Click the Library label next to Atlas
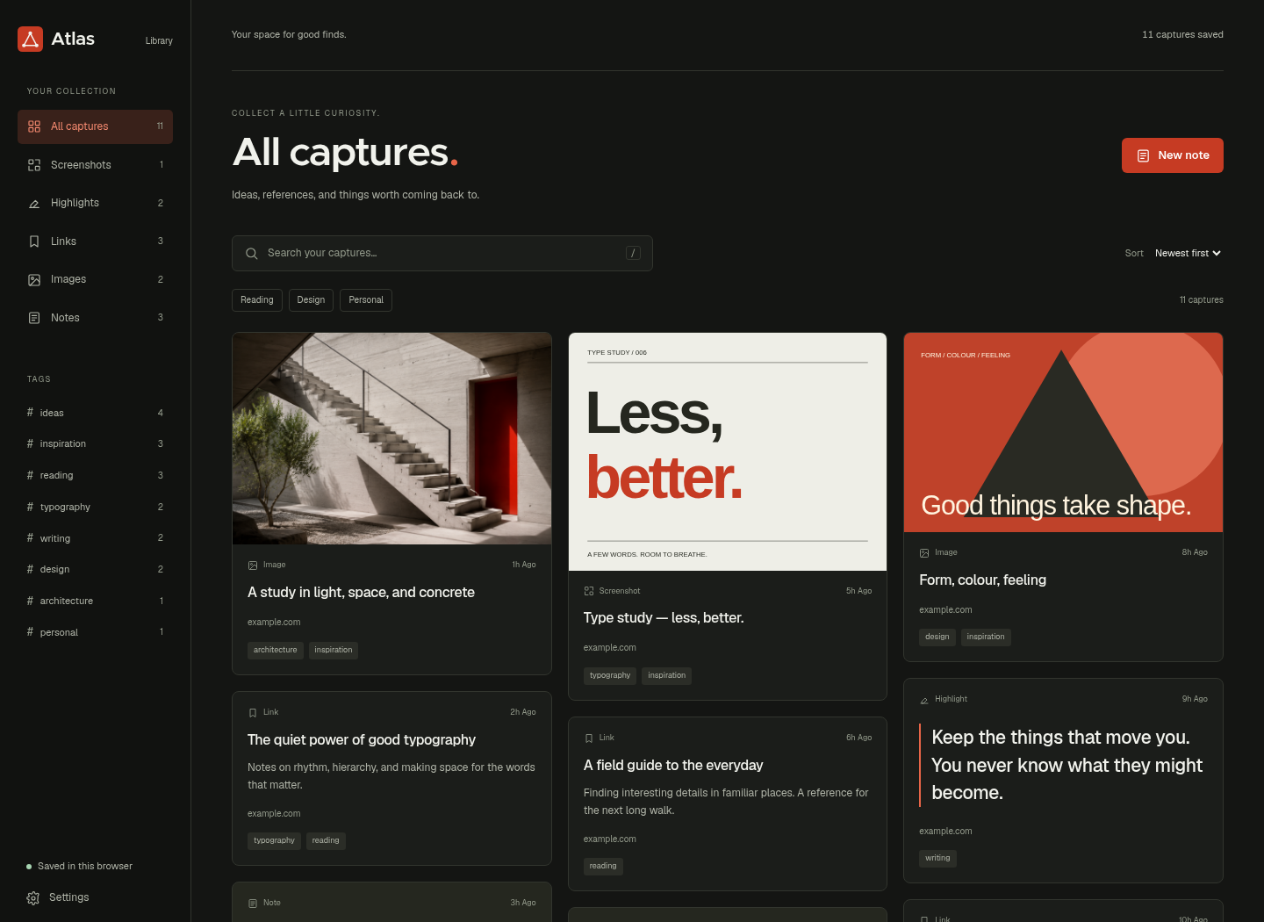This screenshot has width=1264, height=922. point(159,41)
